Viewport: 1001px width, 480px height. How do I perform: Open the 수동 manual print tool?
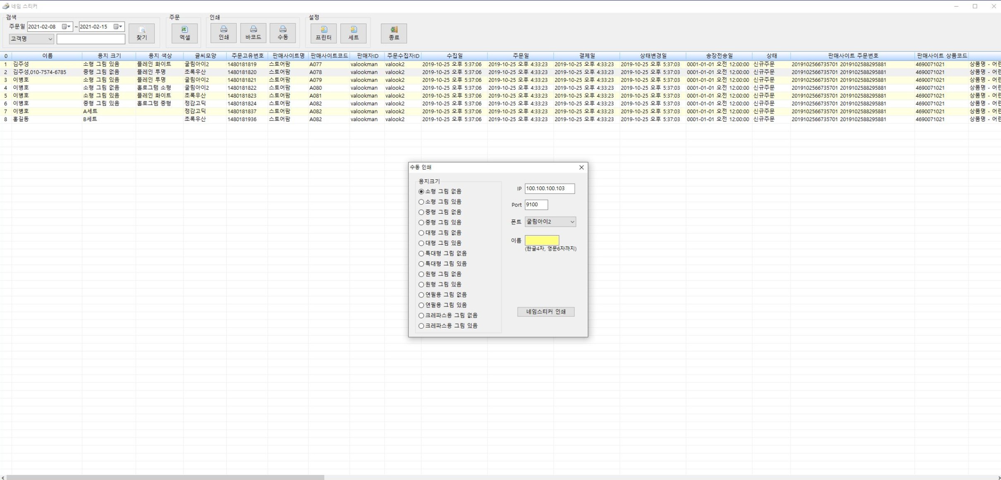(x=283, y=33)
